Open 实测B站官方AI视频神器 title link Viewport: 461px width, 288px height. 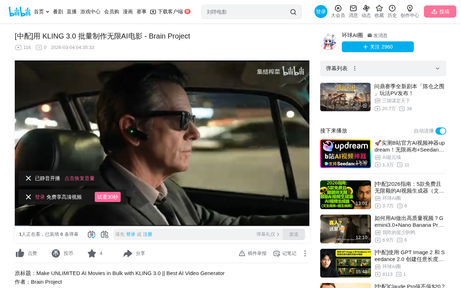[x=410, y=146]
